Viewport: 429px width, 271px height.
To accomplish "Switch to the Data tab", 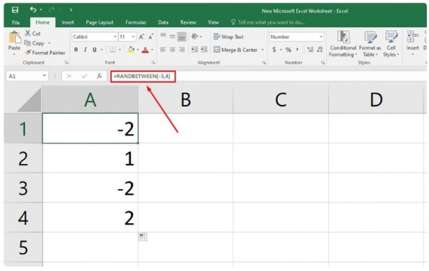I will tap(163, 22).
